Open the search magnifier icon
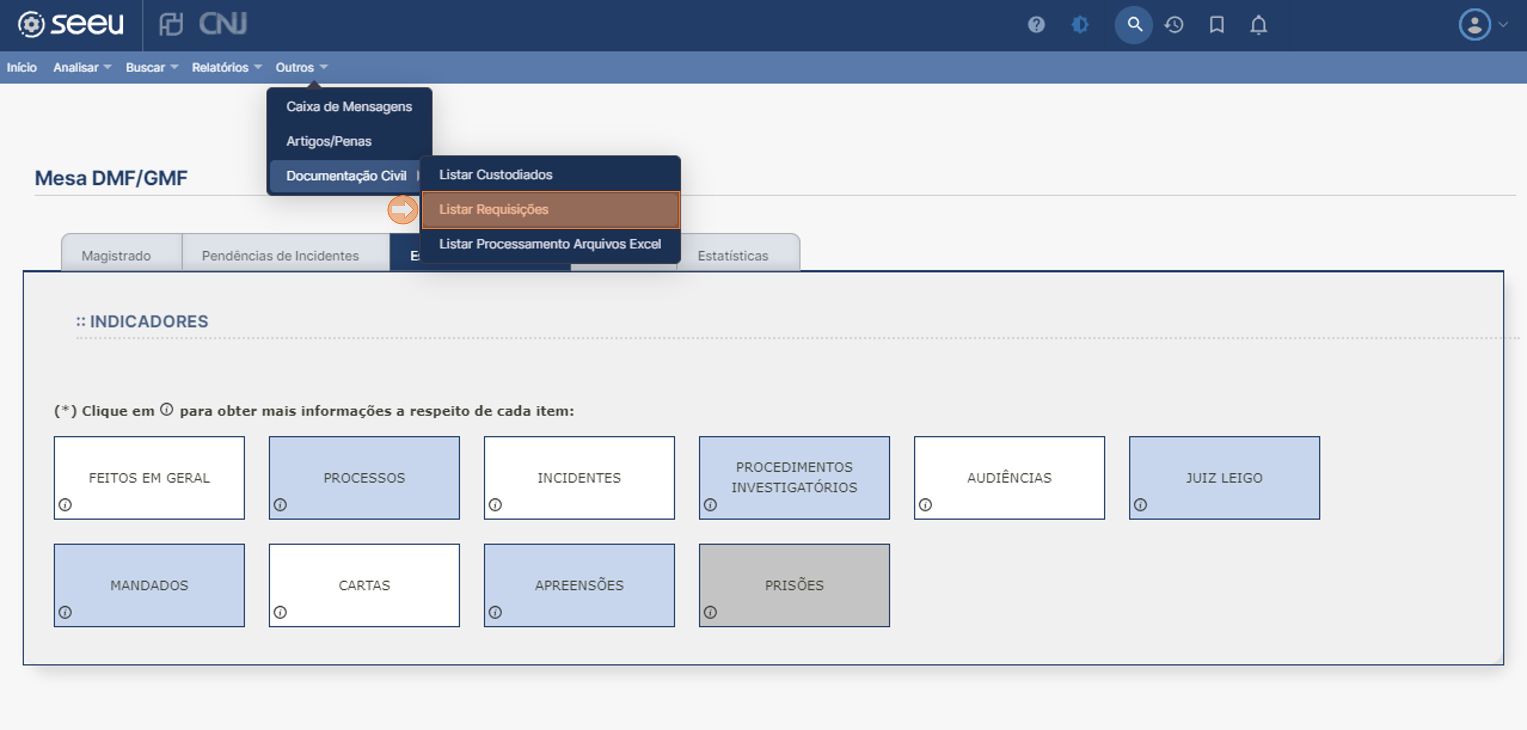Screen dimensions: 1527x730 point(1133,25)
